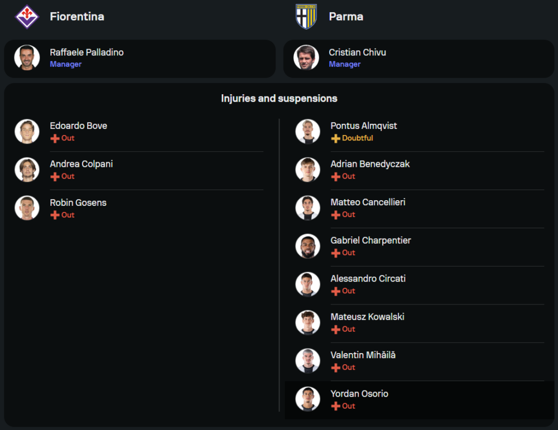Click the Parma club crest icon
The image size is (558, 430).
(306, 17)
